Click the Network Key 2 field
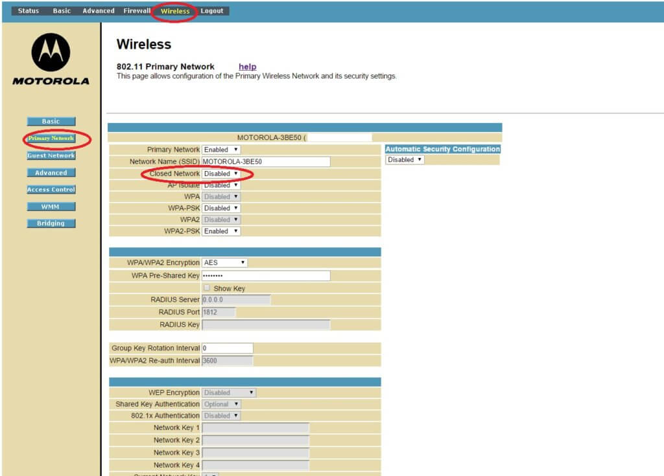The image size is (664, 476). pyautogui.click(x=255, y=440)
